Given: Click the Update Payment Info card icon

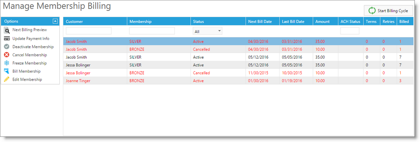Looking at the screenshot, I should [7, 39].
